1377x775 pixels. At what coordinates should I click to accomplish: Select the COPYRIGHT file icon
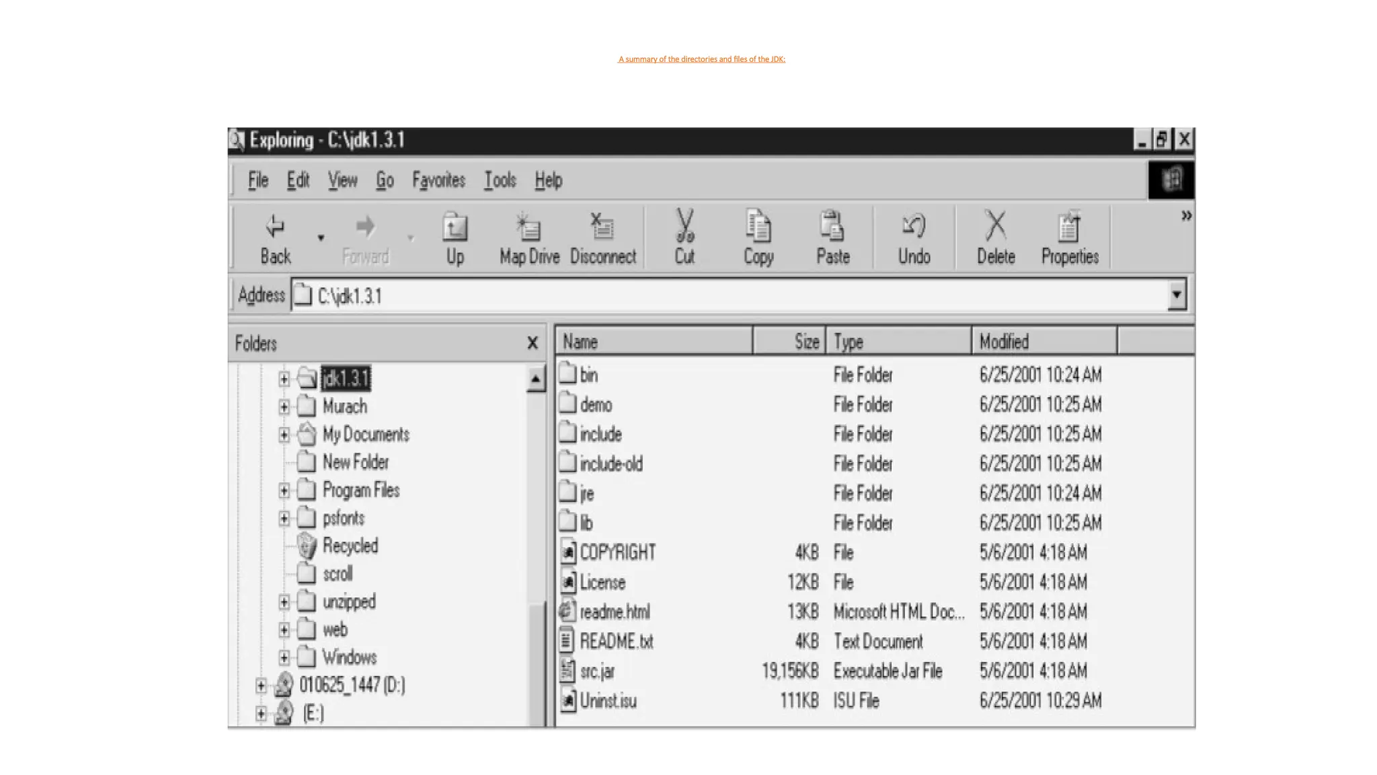pyautogui.click(x=568, y=552)
